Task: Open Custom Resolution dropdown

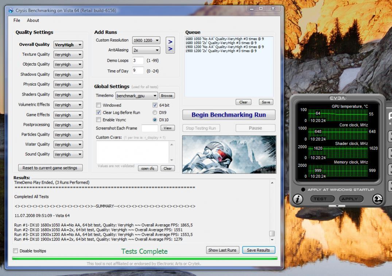Action: pos(146,40)
